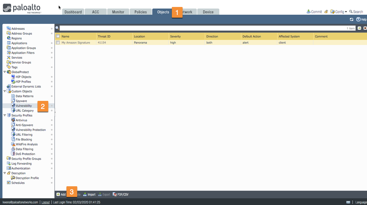This screenshot has width=367, height=205.
Task: Select the Objects tab
Action: [162, 12]
